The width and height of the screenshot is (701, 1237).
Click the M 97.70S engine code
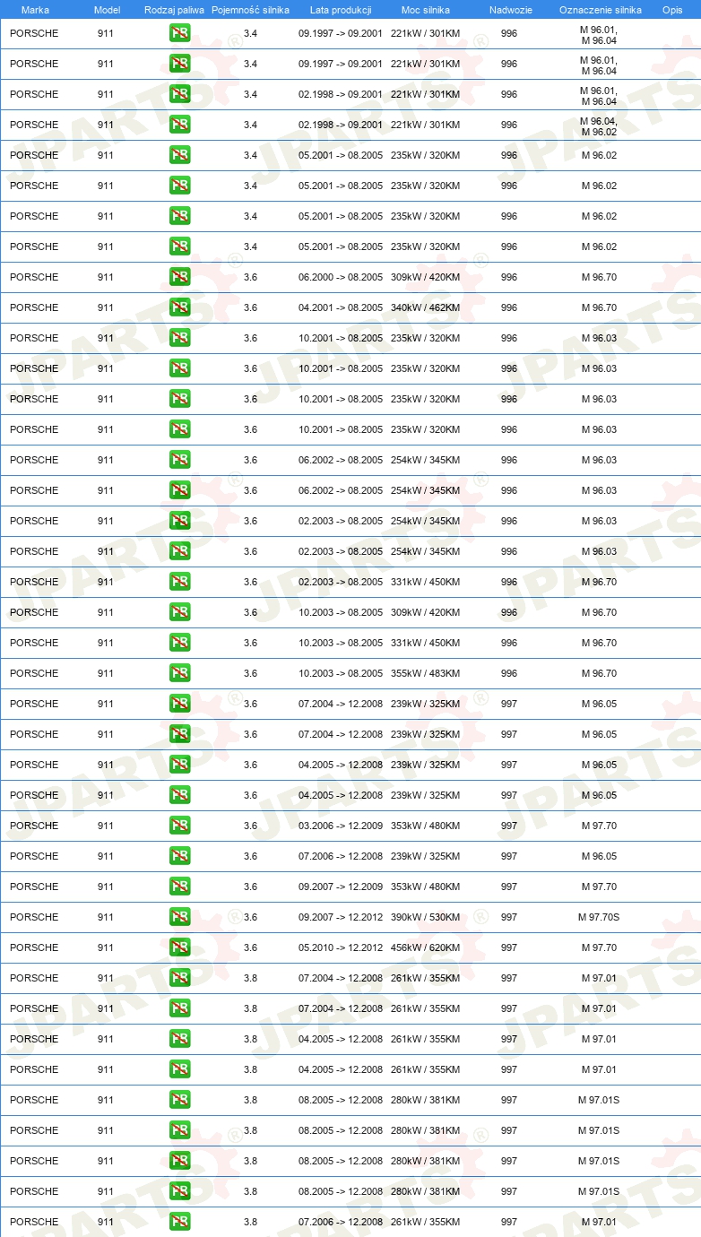599,917
